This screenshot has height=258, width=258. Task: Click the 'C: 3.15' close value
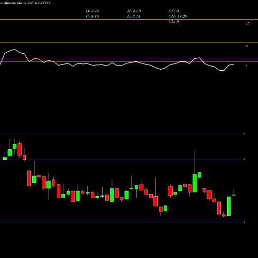(x=92, y=17)
